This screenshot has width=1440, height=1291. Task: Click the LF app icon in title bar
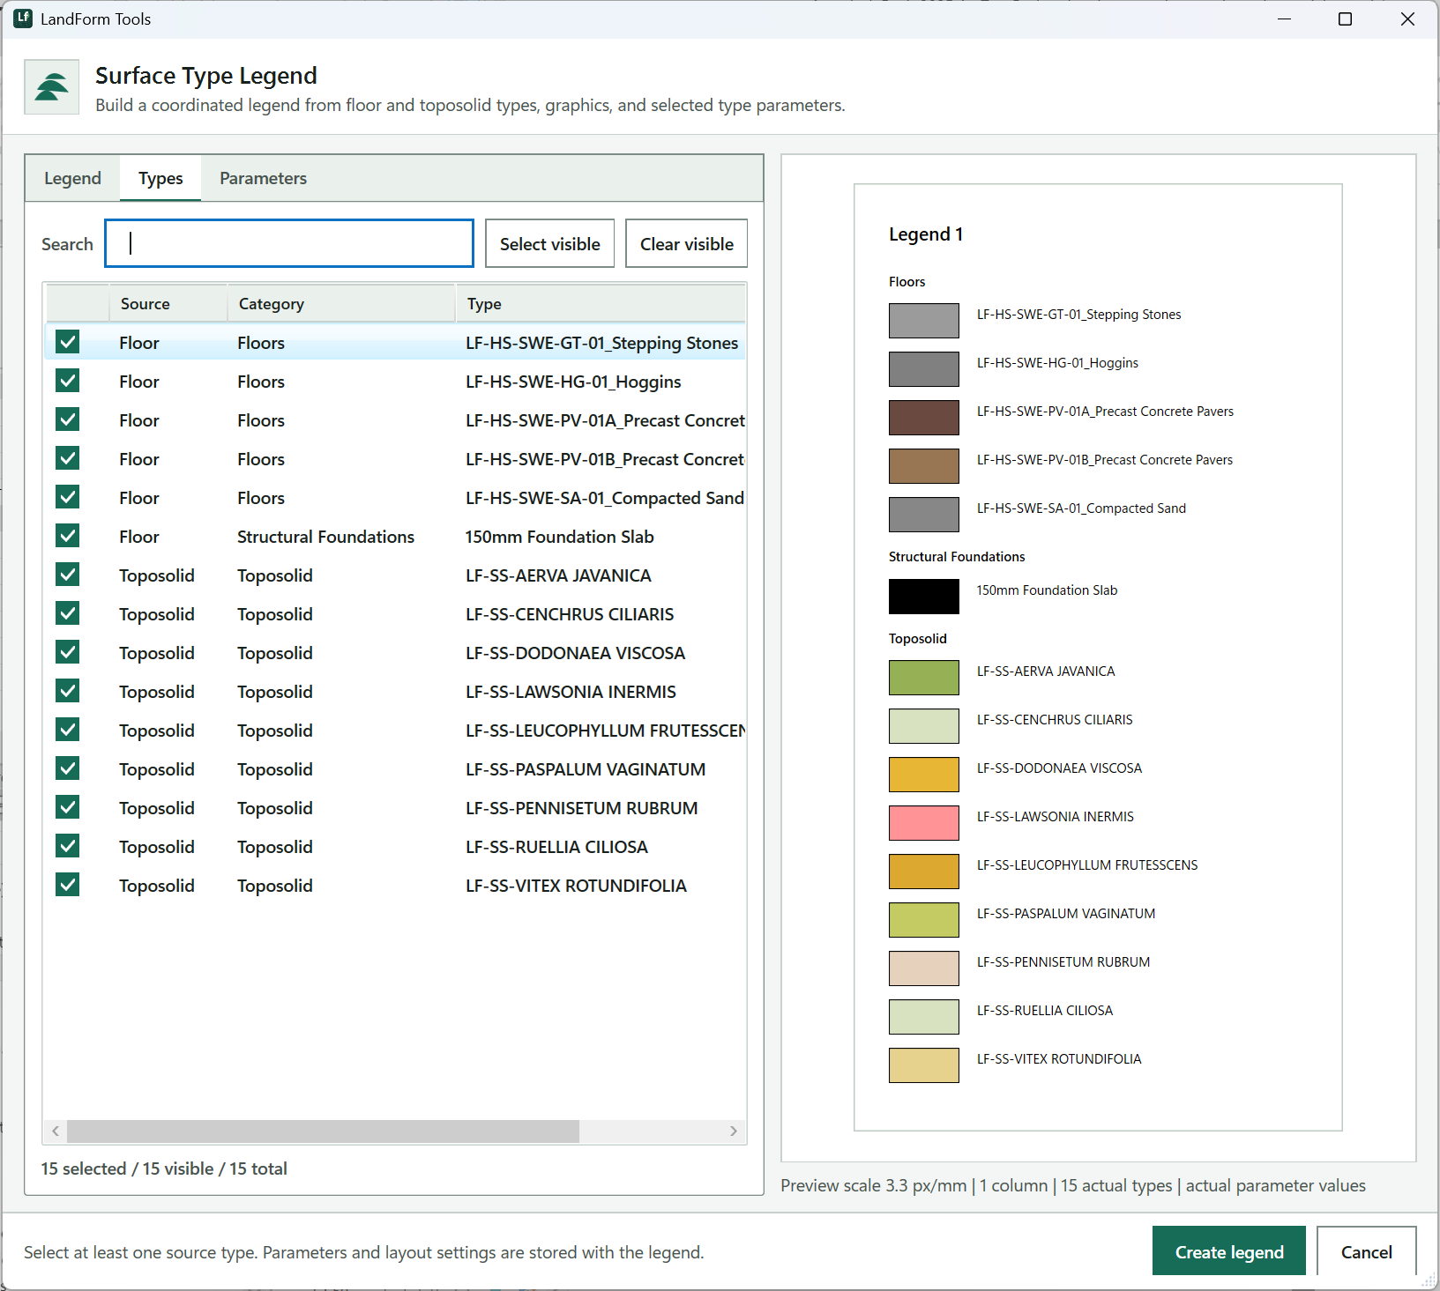point(23,19)
